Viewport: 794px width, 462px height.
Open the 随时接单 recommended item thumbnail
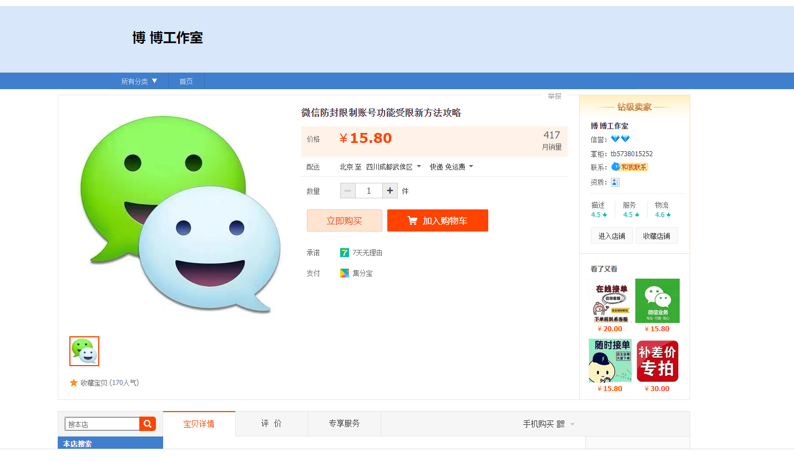pos(610,361)
